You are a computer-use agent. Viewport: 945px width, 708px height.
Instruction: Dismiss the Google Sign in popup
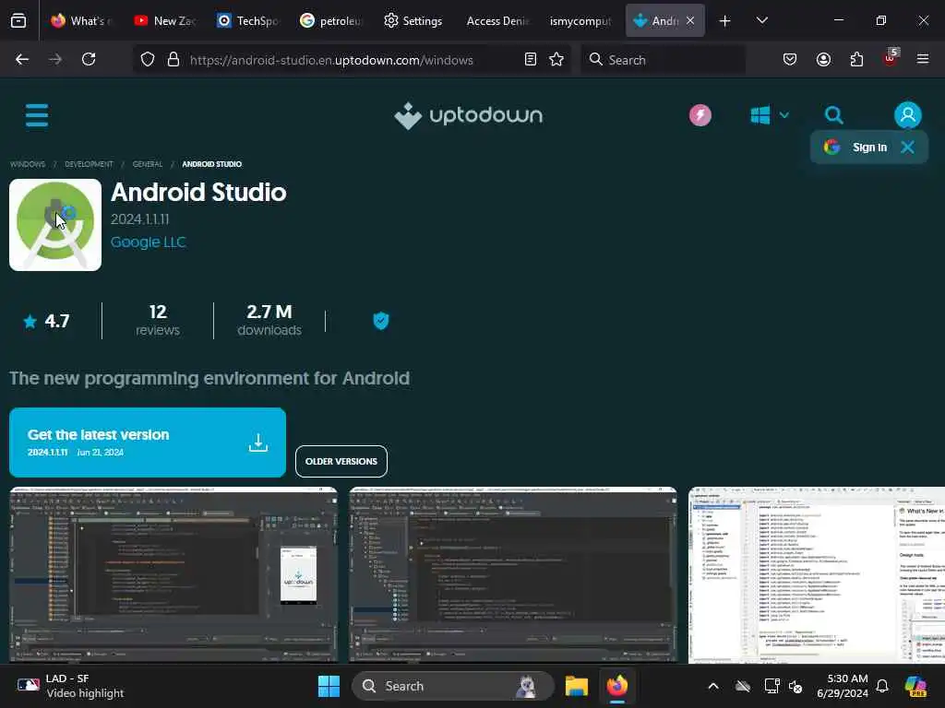(x=908, y=147)
